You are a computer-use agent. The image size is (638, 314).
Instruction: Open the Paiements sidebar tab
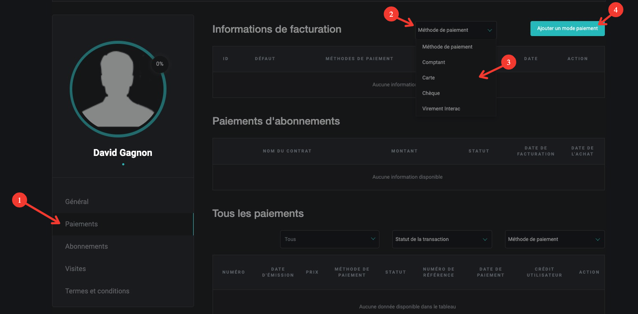tap(81, 224)
